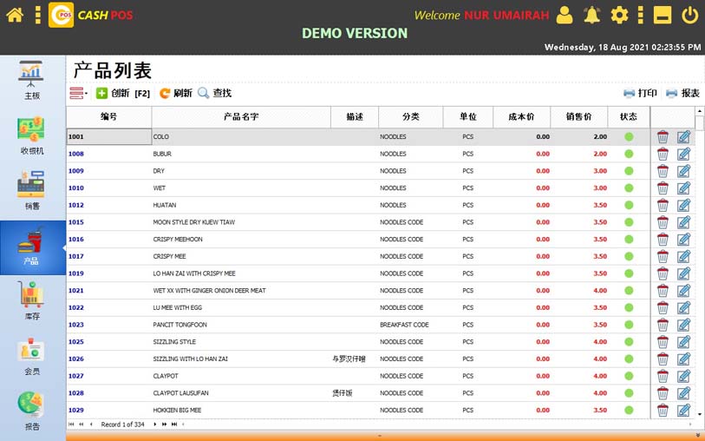
Task: Toggle status of product 1015
Action: [x=629, y=222]
